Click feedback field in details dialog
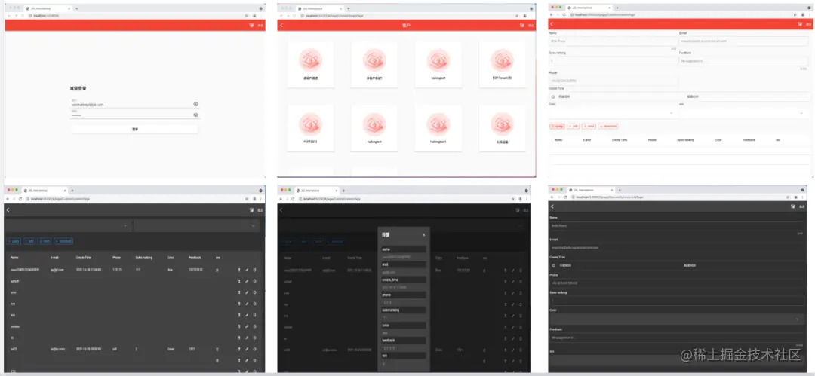This screenshot has width=815, height=376. coord(404,340)
